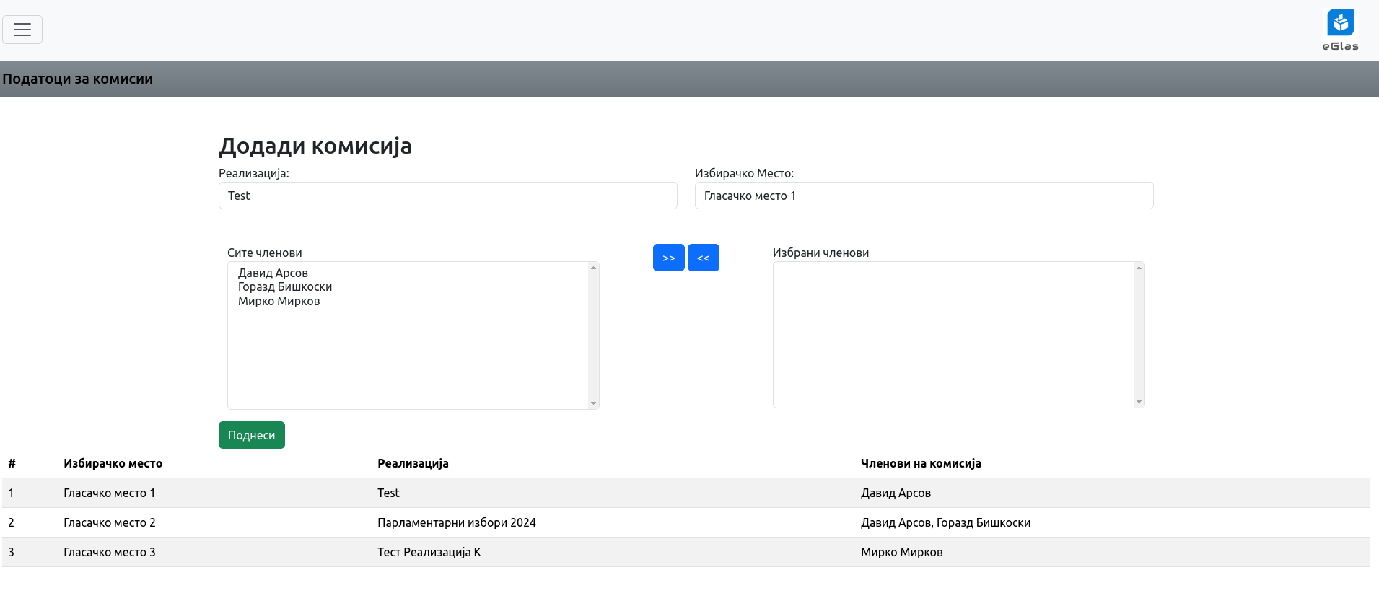1379x601 pixels.
Task: Select Давид Арсов in all members list
Action: [x=273, y=273]
